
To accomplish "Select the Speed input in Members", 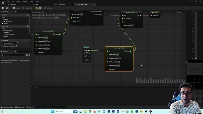I will (x=6, y=23).
